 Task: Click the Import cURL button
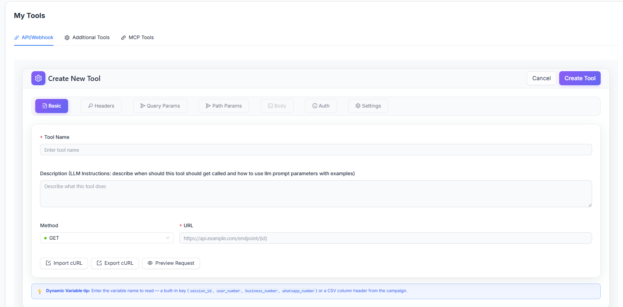click(x=64, y=263)
